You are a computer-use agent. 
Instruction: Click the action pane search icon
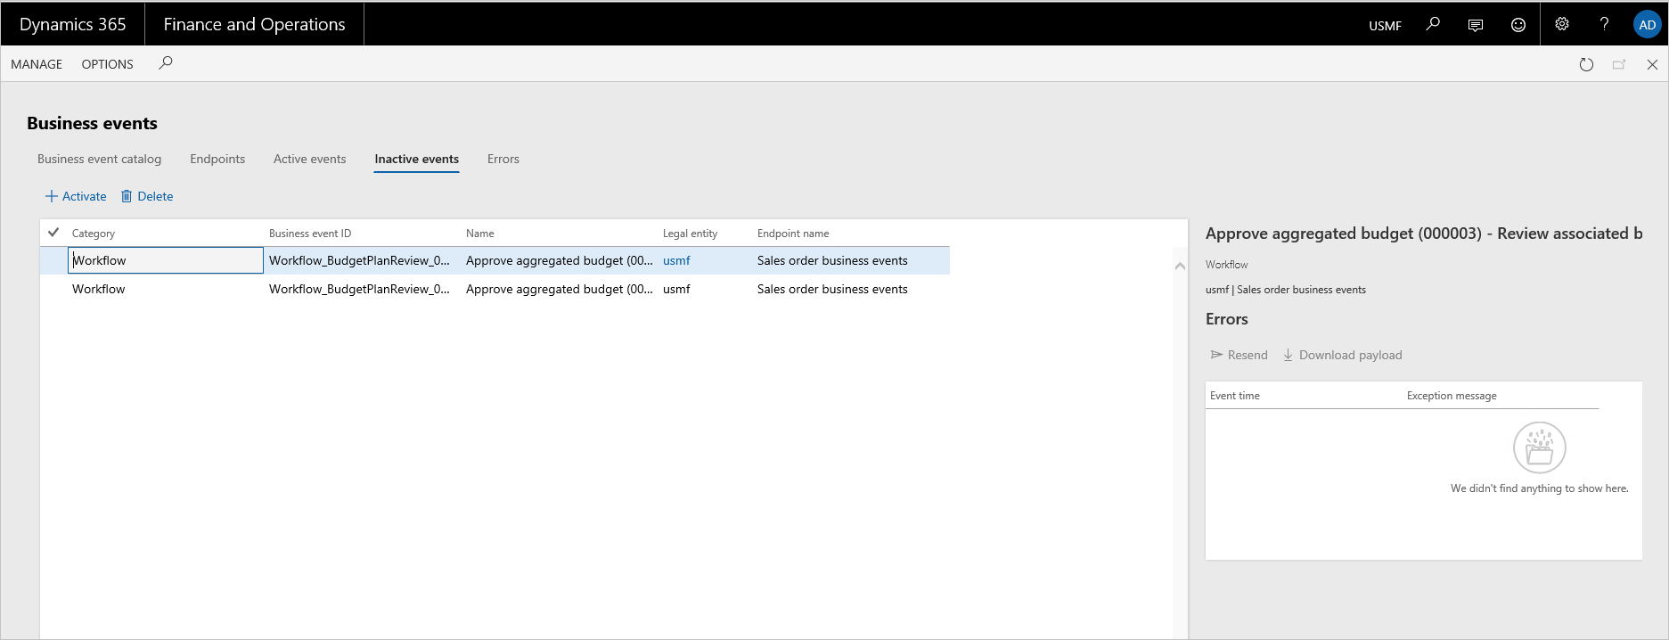tap(166, 63)
